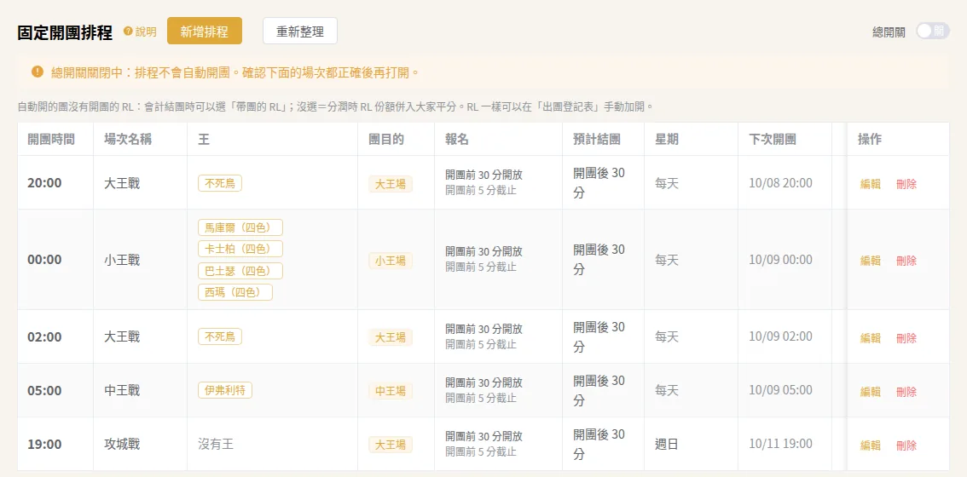Delete the 20:00 大王戰 schedule
This screenshot has width=967, height=477.
[906, 184]
